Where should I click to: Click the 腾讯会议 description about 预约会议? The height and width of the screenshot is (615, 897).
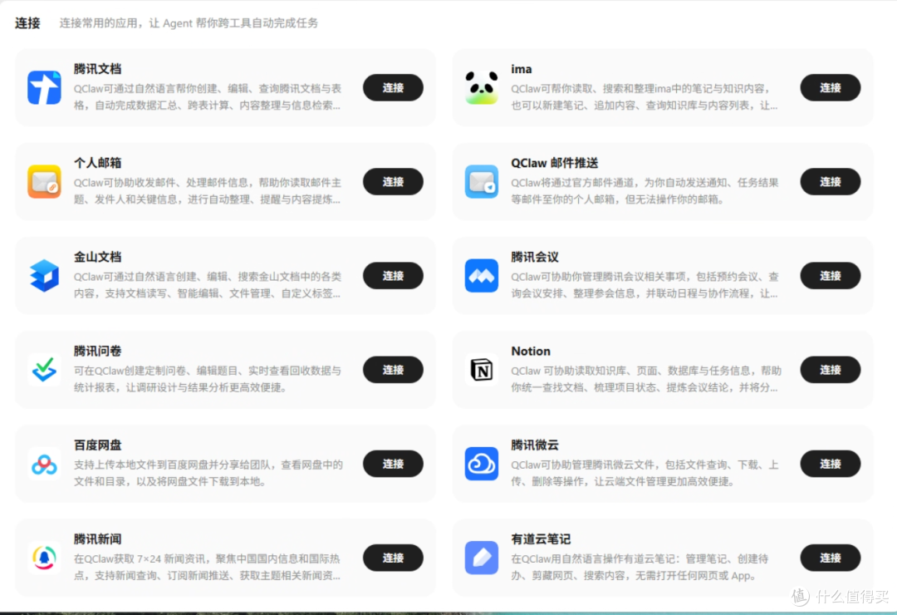645,284
